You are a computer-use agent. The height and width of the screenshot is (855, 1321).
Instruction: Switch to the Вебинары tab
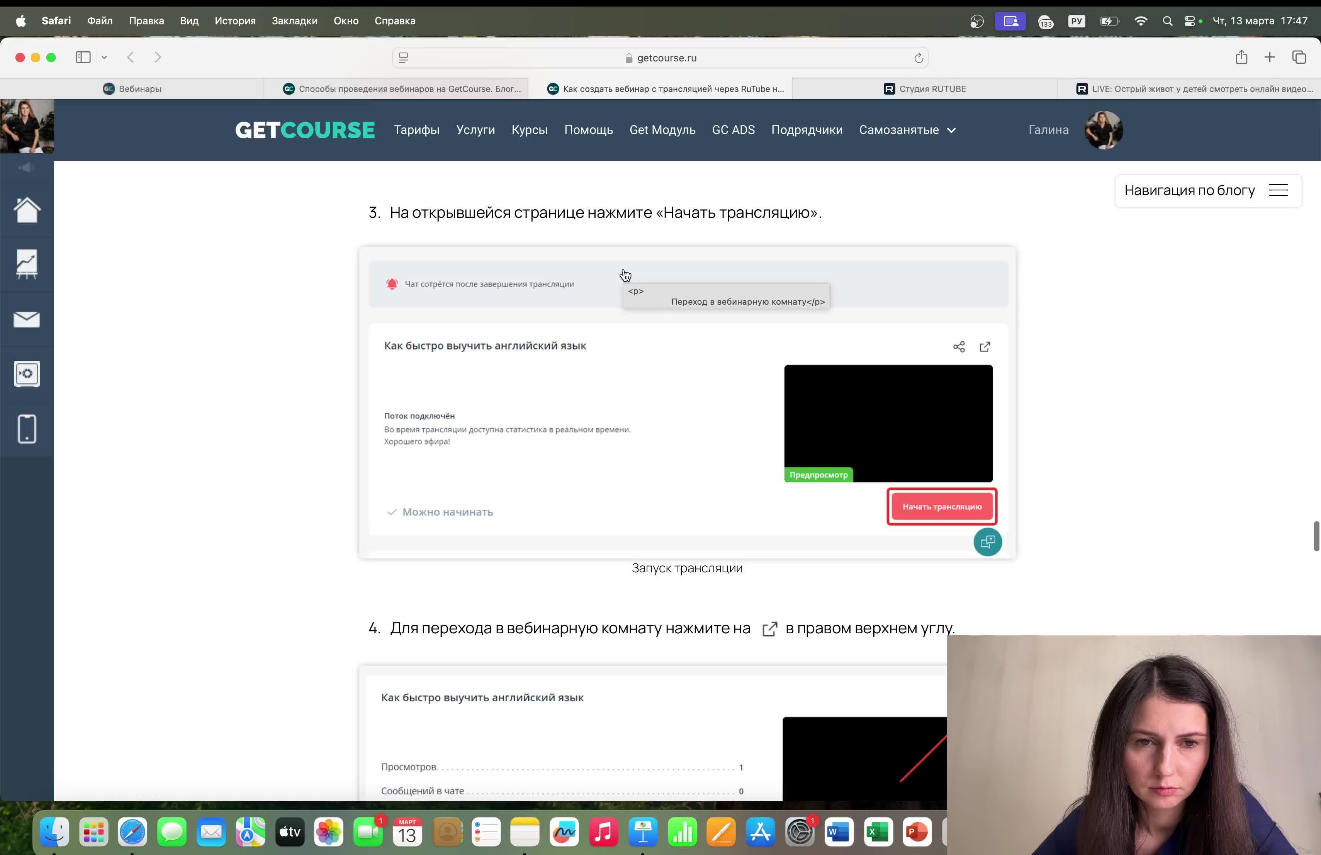[132, 89]
